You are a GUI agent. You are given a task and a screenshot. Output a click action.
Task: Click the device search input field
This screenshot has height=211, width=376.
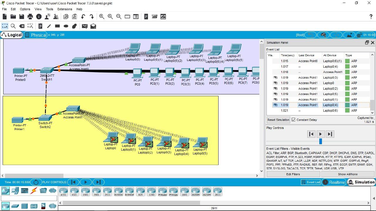point(28,198)
